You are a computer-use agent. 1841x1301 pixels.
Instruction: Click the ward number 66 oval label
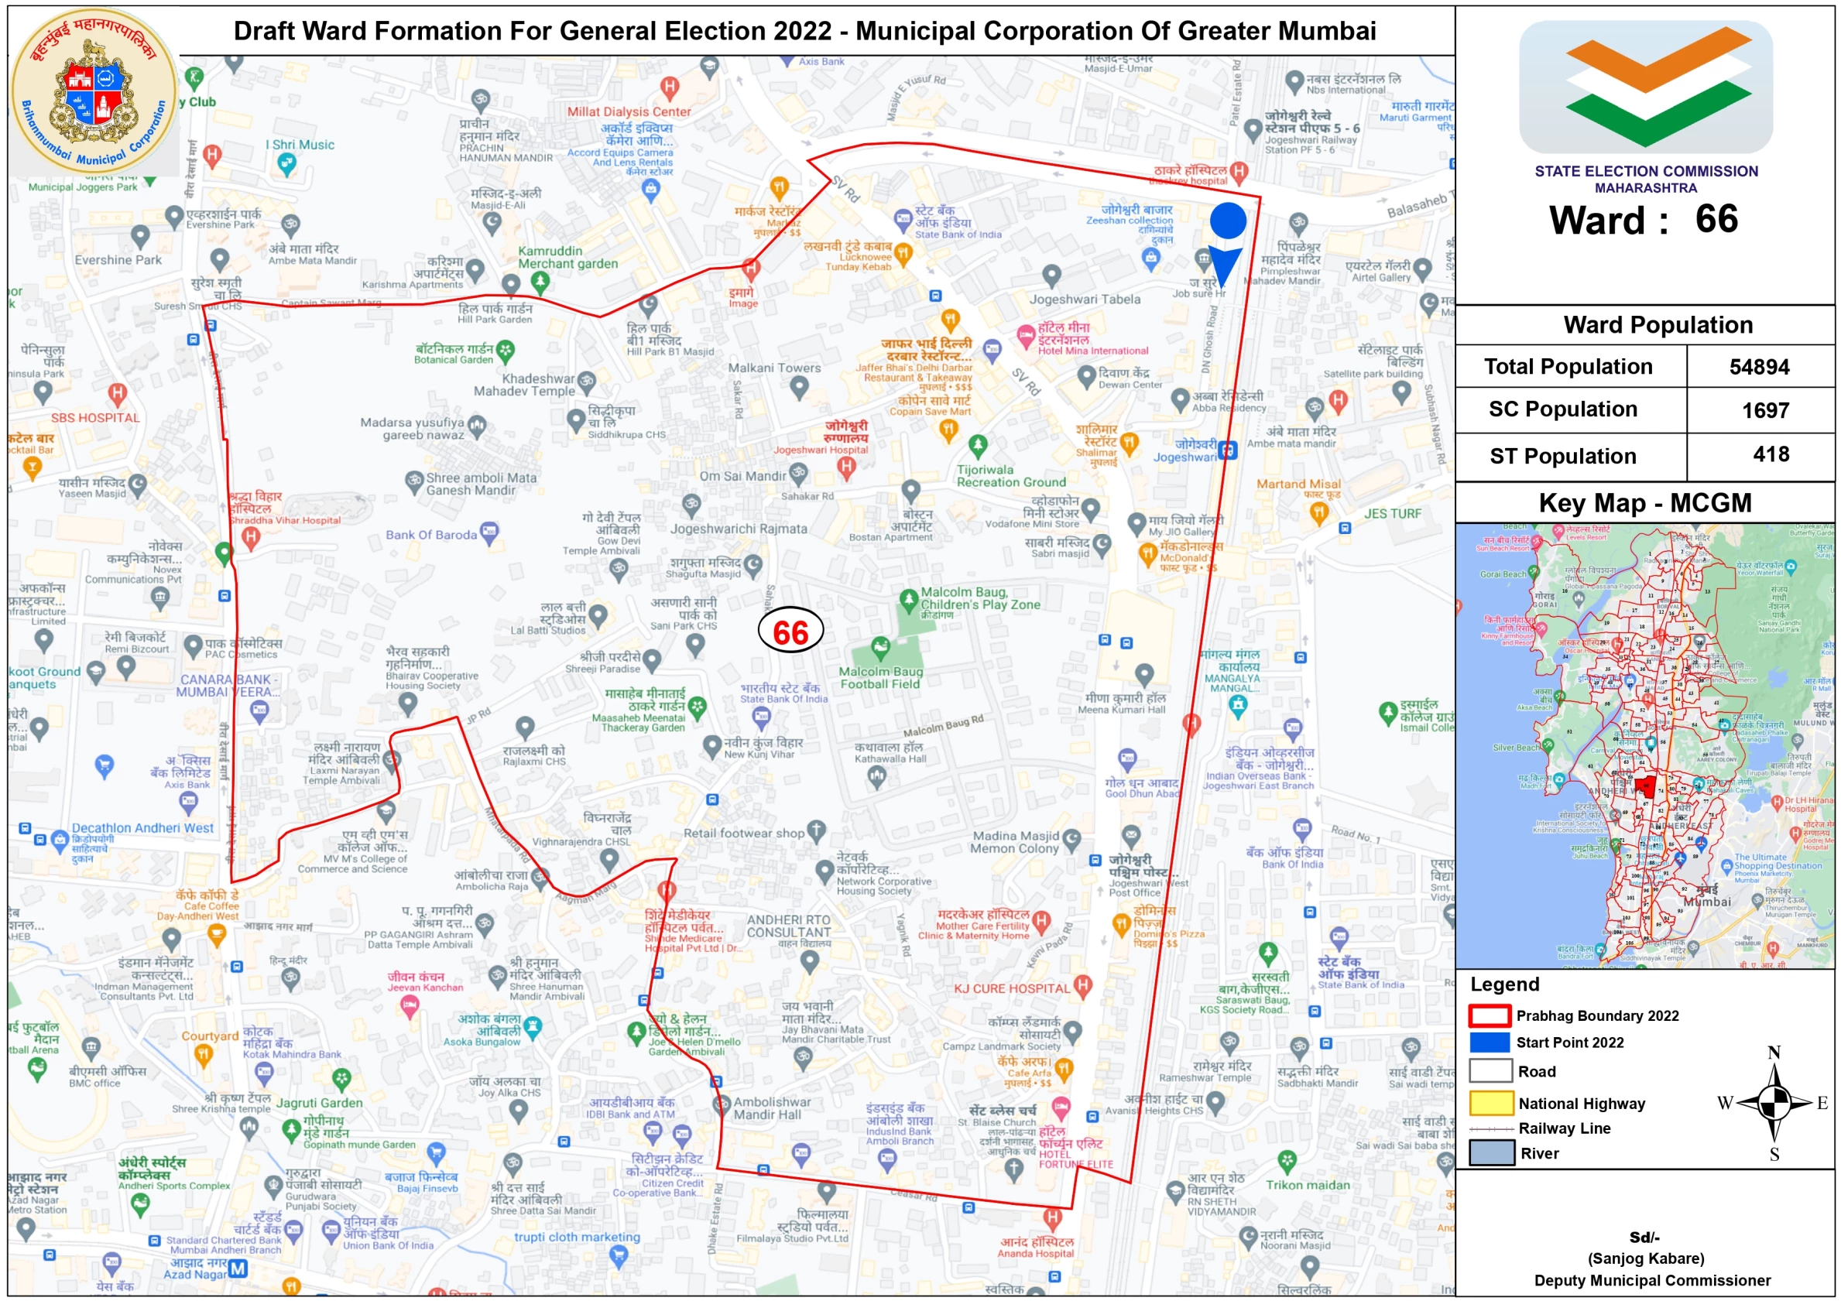tap(790, 632)
